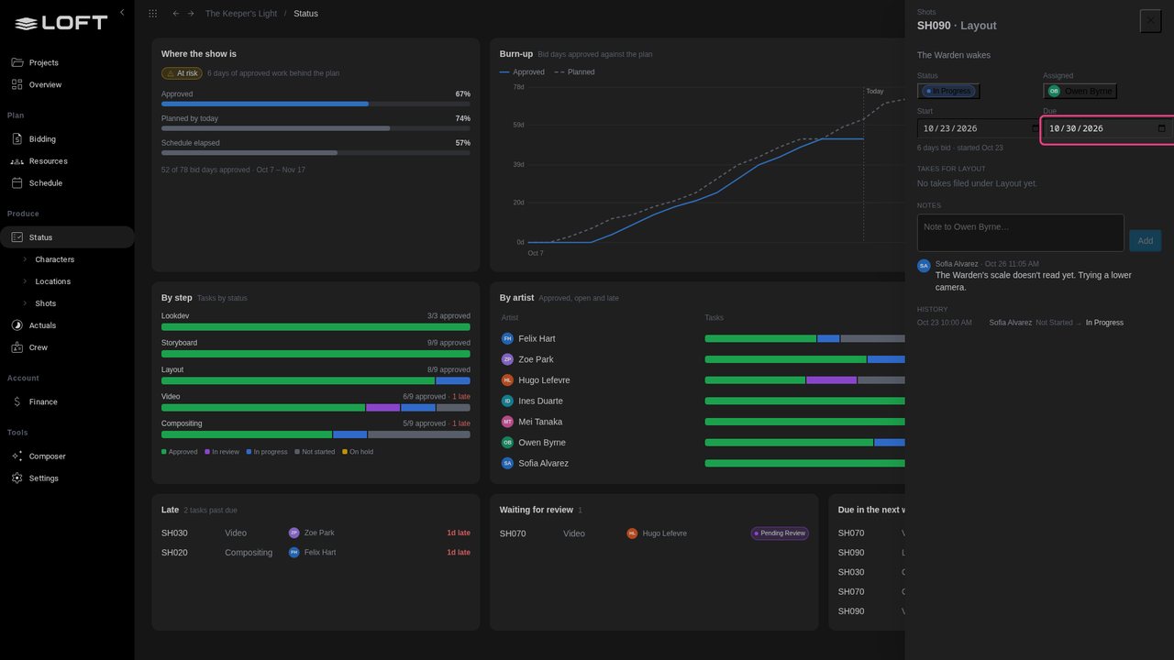This screenshot has width=1174, height=660.
Task: Click the Pending Review badge
Action: tap(780, 533)
